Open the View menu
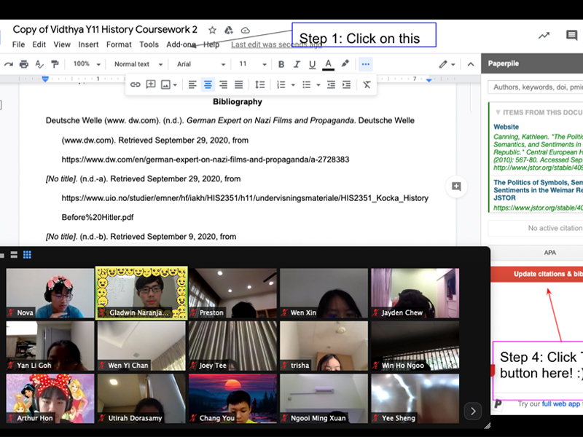This screenshot has height=437, width=583. point(62,44)
